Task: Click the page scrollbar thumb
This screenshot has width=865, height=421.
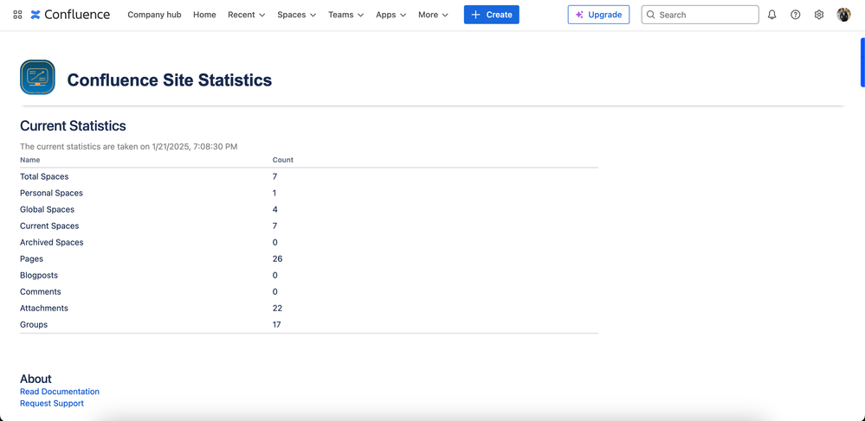Action: [862, 61]
